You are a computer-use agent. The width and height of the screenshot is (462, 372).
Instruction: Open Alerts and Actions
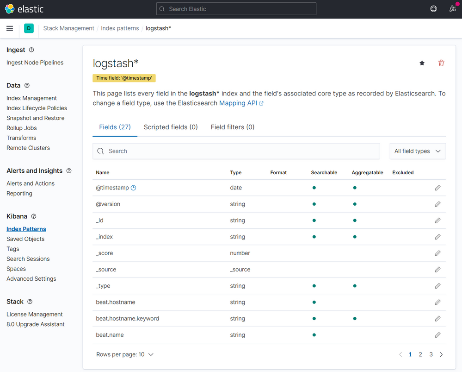click(31, 183)
